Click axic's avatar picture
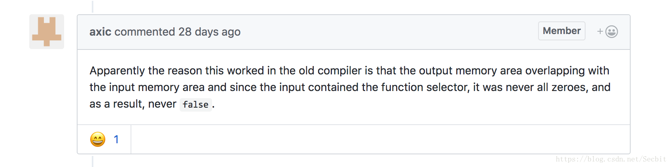 point(47,32)
